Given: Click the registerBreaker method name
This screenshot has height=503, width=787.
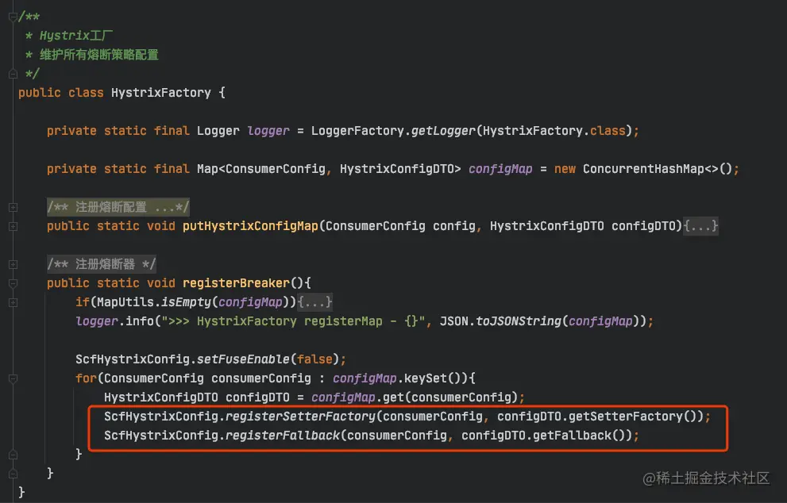Looking at the screenshot, I should pyautogui.click(x=237, y=283).
